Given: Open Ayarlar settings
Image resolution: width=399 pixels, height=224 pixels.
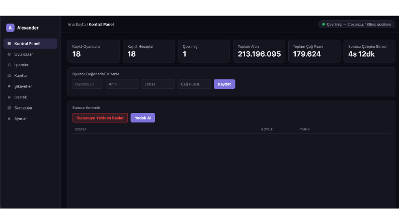Looking at the screenshot, I should click(30, 119).
